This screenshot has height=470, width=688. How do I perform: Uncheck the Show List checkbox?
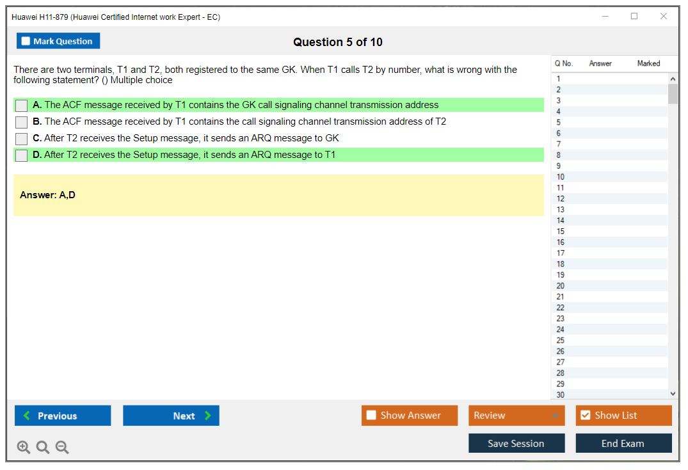[x=585, y=416]
